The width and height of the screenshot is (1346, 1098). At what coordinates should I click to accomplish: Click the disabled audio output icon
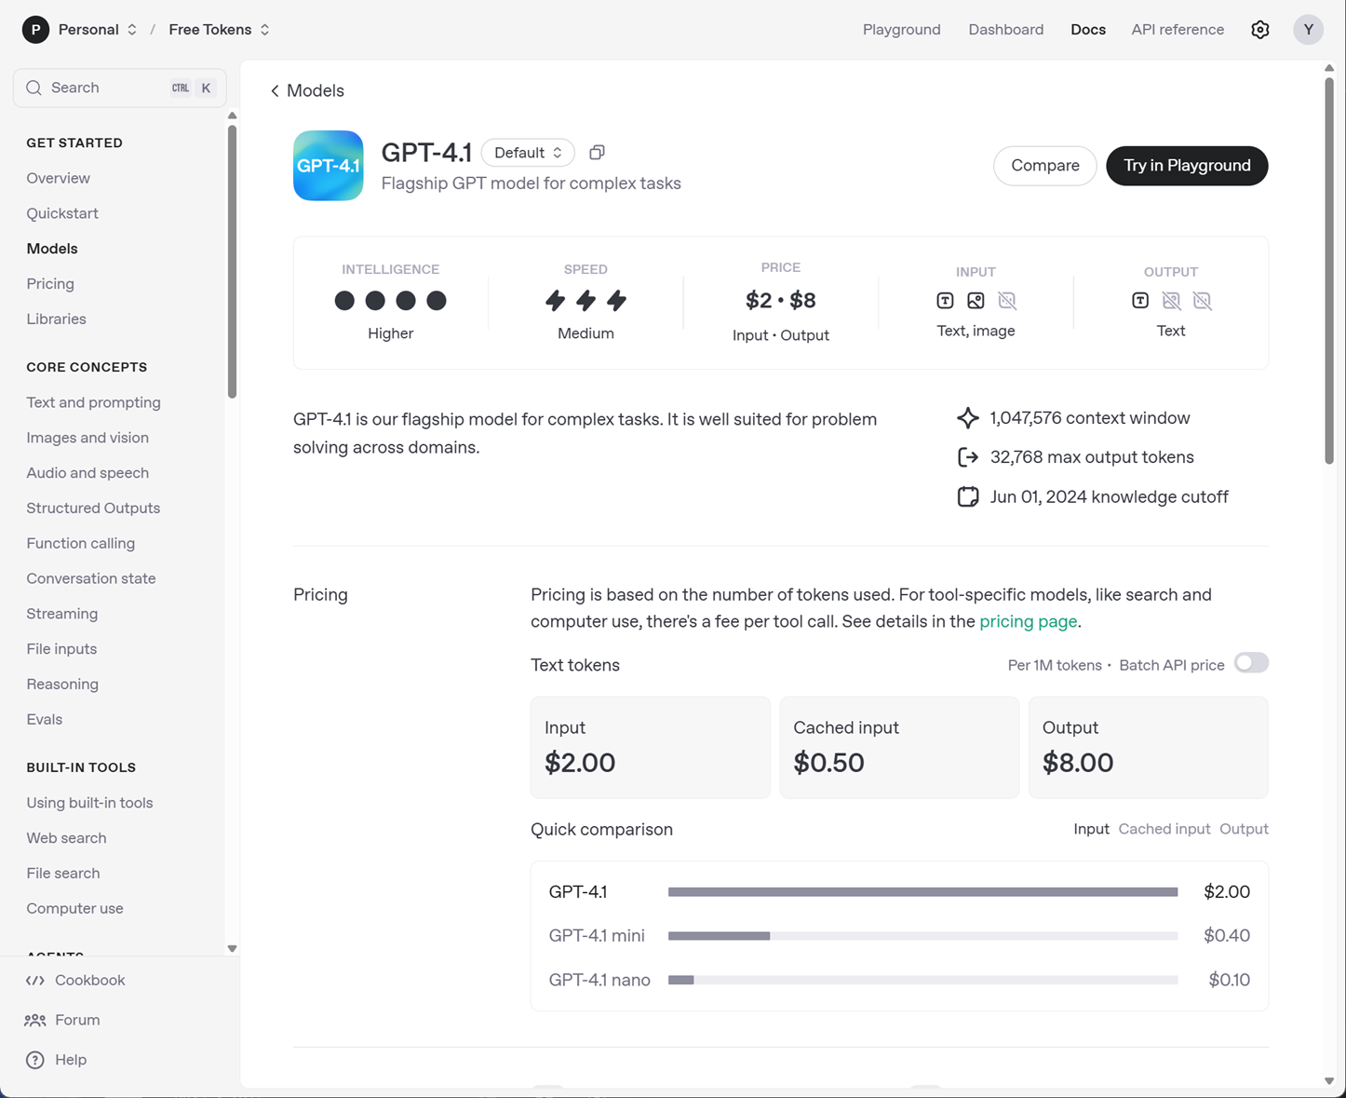pos(1203,300)
